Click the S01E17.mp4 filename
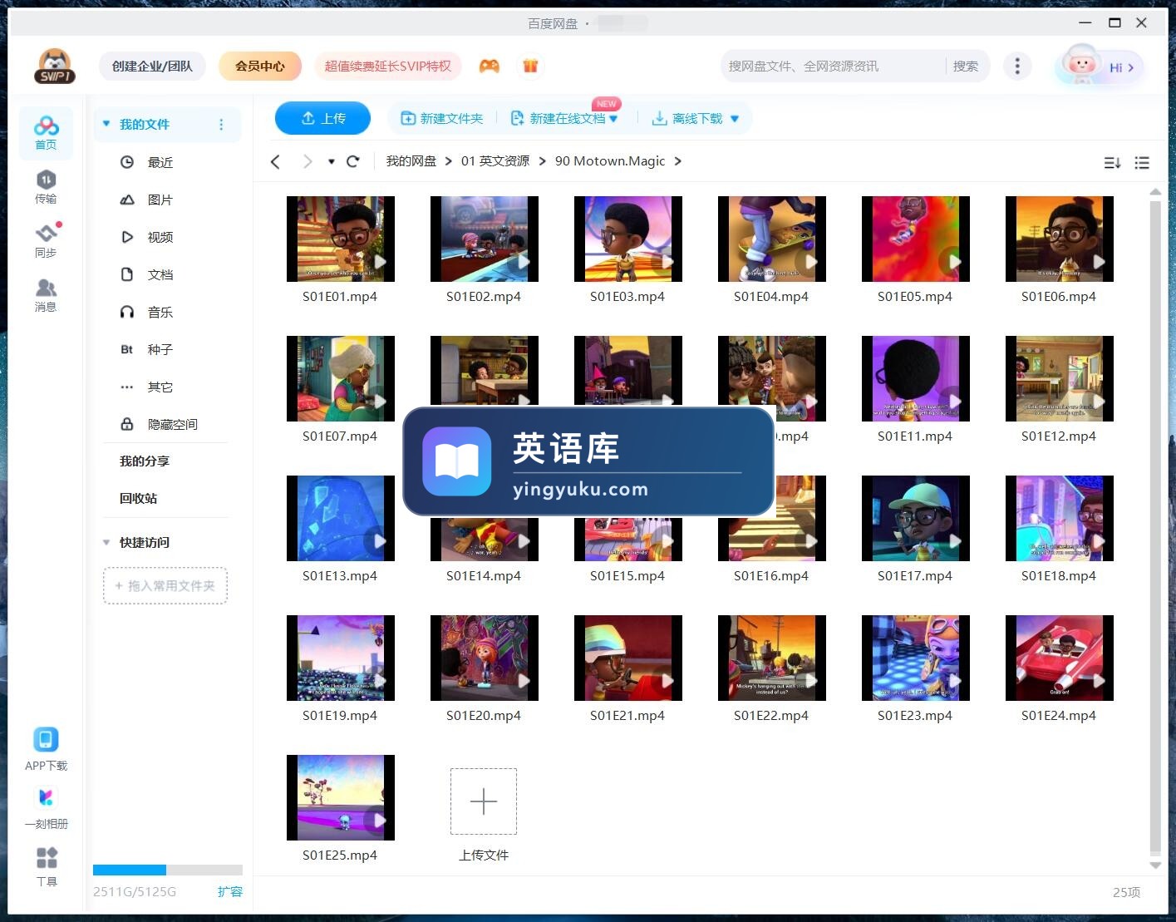 point(915,575)
